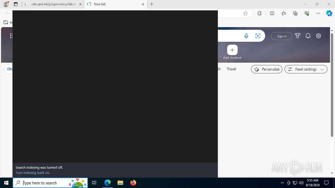Viewport: 335px width, 188px height.
Task: Click the scrollbar down arrow
Action: click(332, 173)
